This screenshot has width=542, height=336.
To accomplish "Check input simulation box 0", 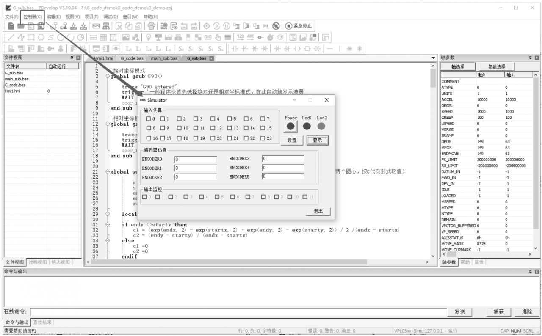I will point(148,119).
